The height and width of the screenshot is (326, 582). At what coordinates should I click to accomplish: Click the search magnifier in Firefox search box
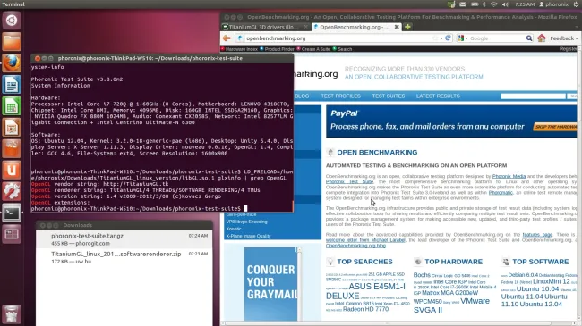(x=529, y=38)
